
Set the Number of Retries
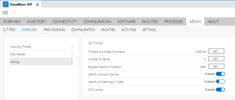point(216,59)
